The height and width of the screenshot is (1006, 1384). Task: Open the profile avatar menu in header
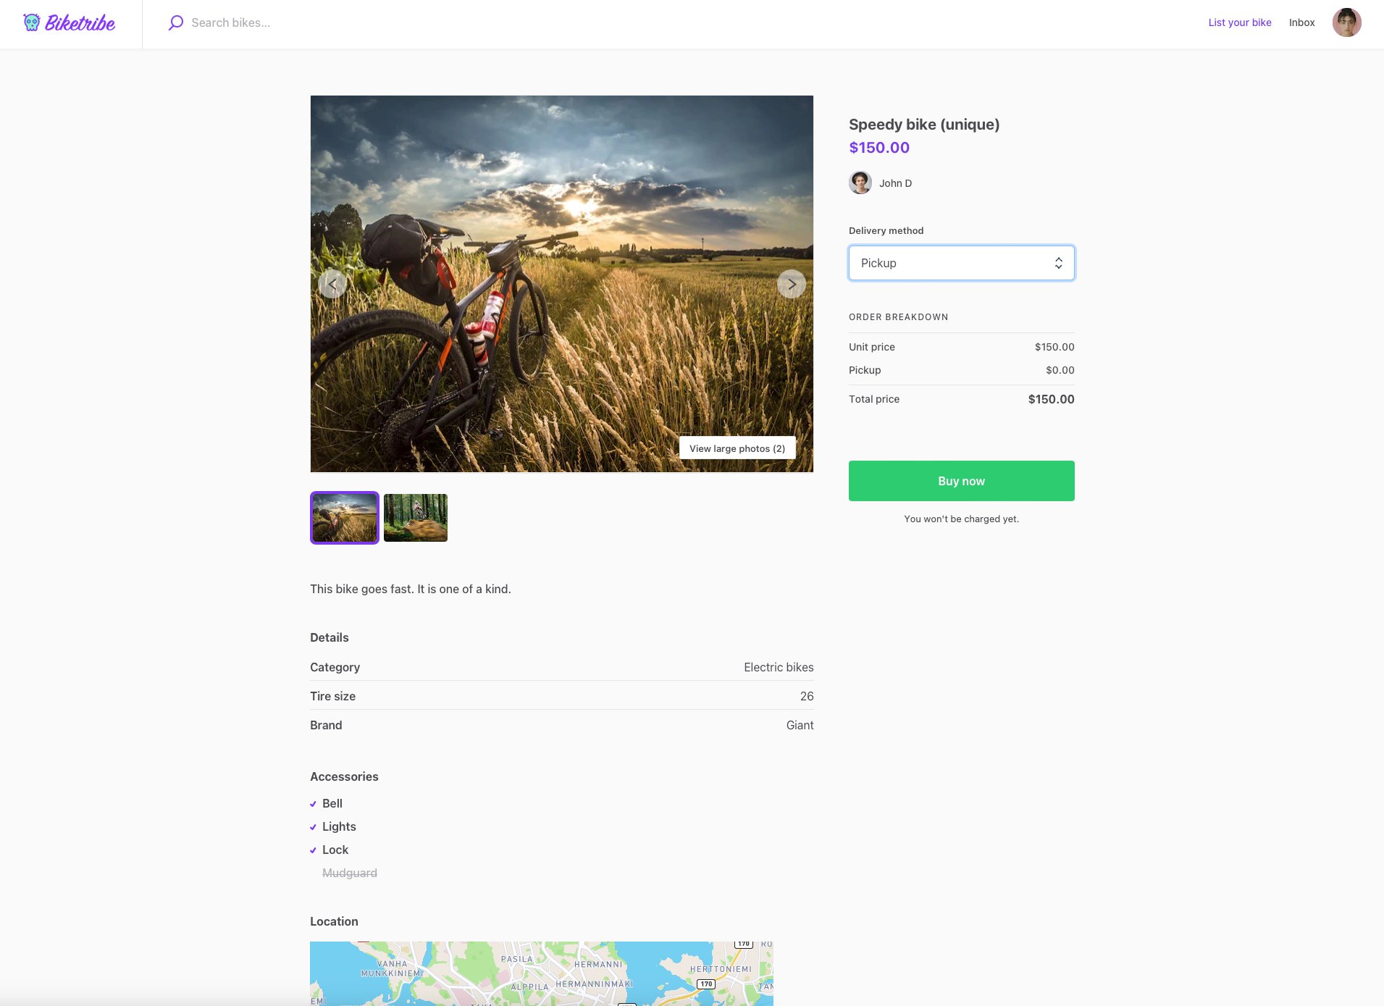1346,23
